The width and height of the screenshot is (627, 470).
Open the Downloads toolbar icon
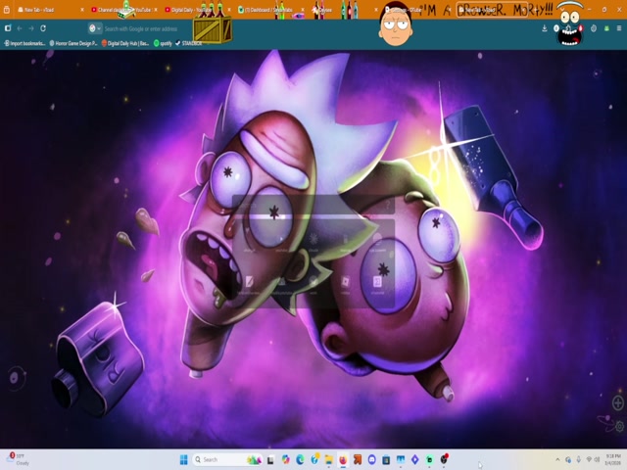545,28
